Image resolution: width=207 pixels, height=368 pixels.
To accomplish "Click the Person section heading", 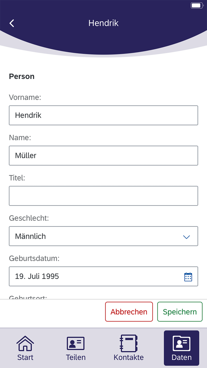I will pos(22,76).
